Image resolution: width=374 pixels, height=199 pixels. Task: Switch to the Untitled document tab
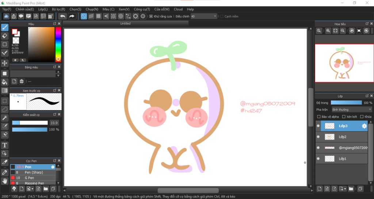point(126,24)
